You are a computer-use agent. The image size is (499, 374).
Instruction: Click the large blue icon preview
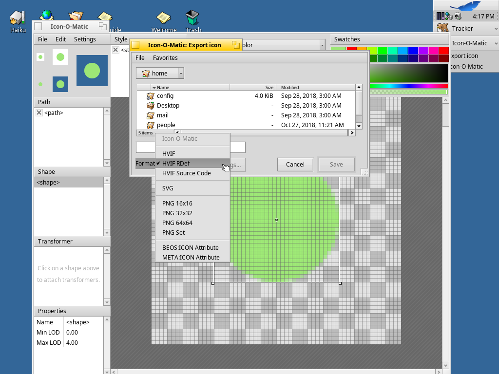(92, 71)
